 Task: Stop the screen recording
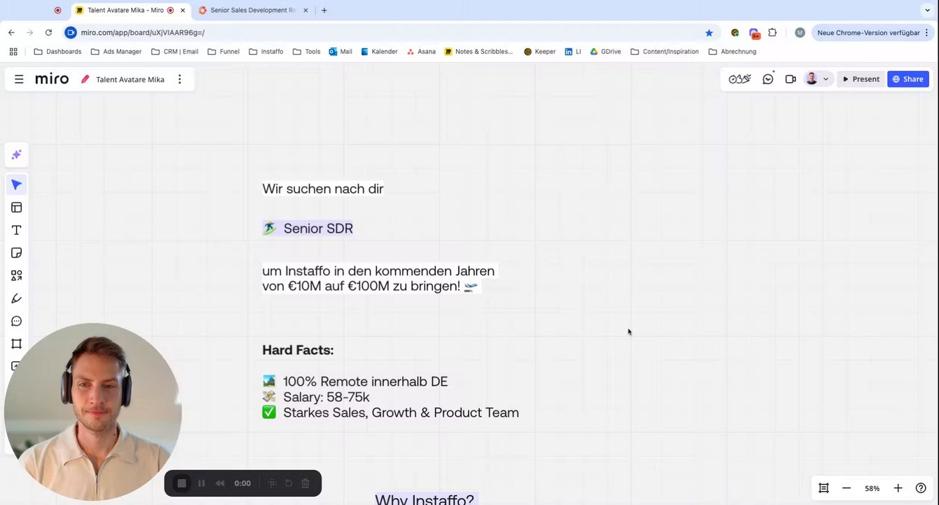[x=181, y=483]
